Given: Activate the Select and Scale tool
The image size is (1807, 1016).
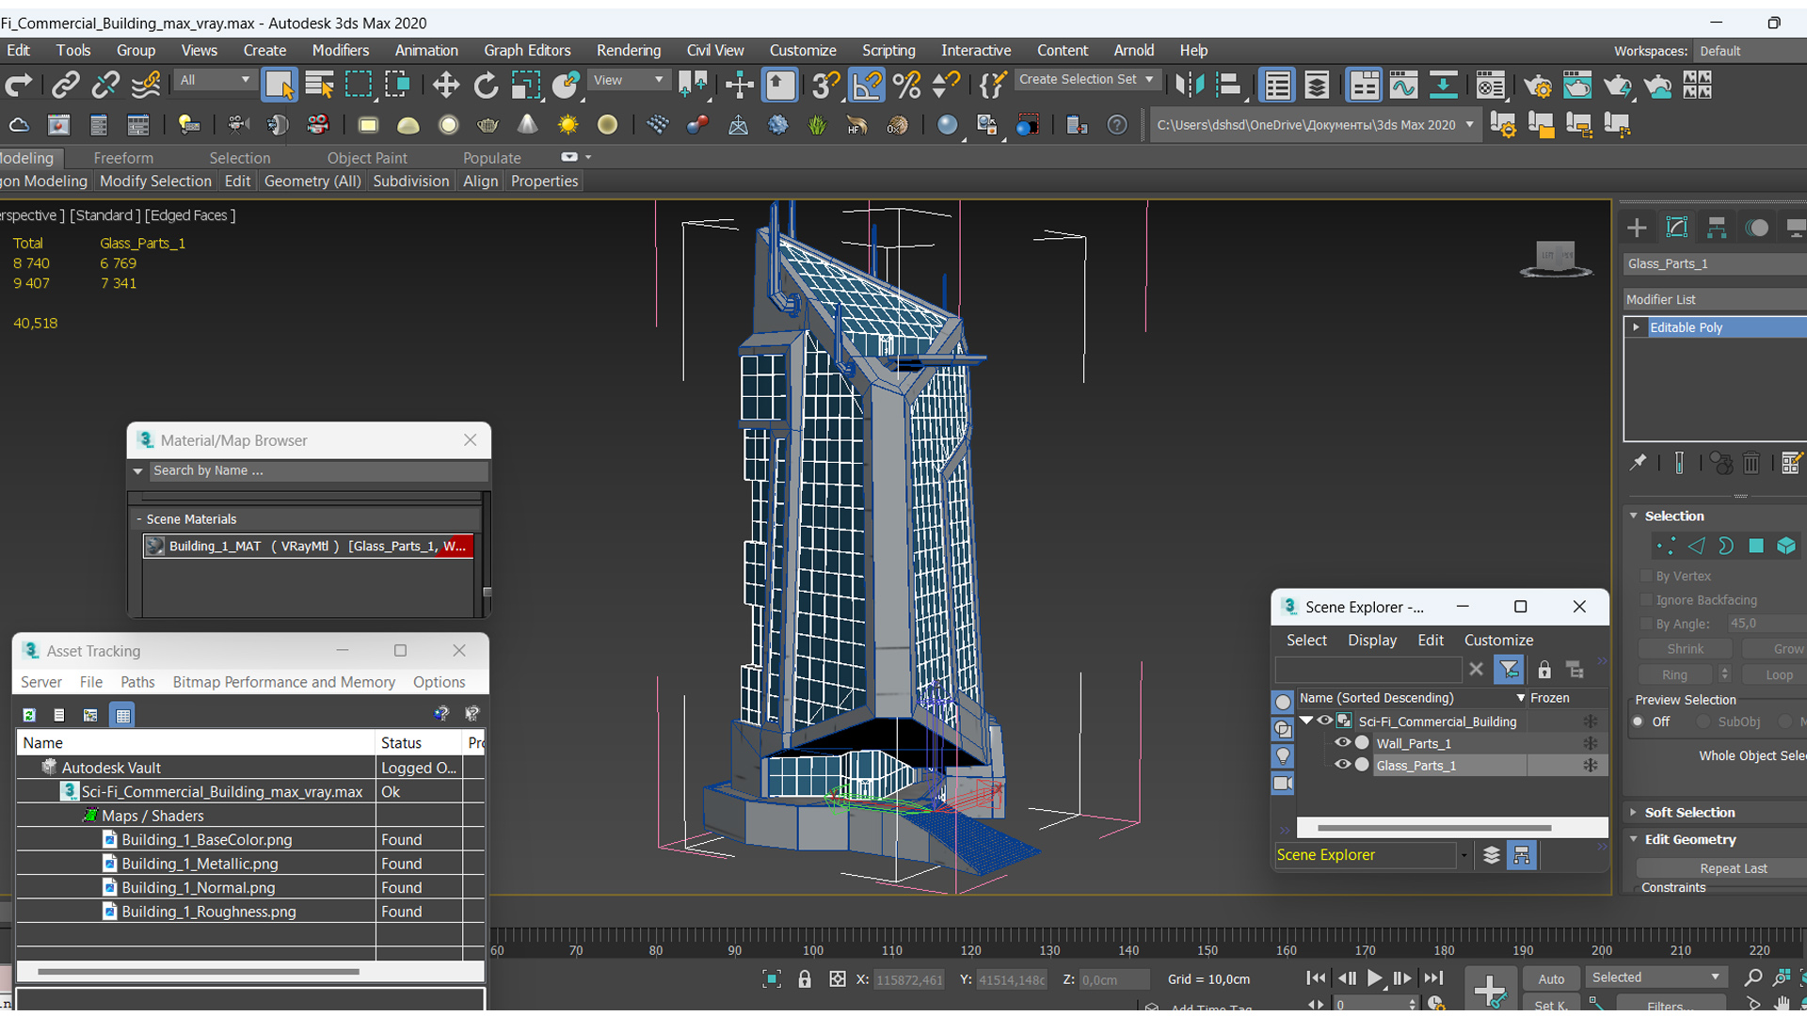Looking at the screenshot, I should (x=526, y=86).
